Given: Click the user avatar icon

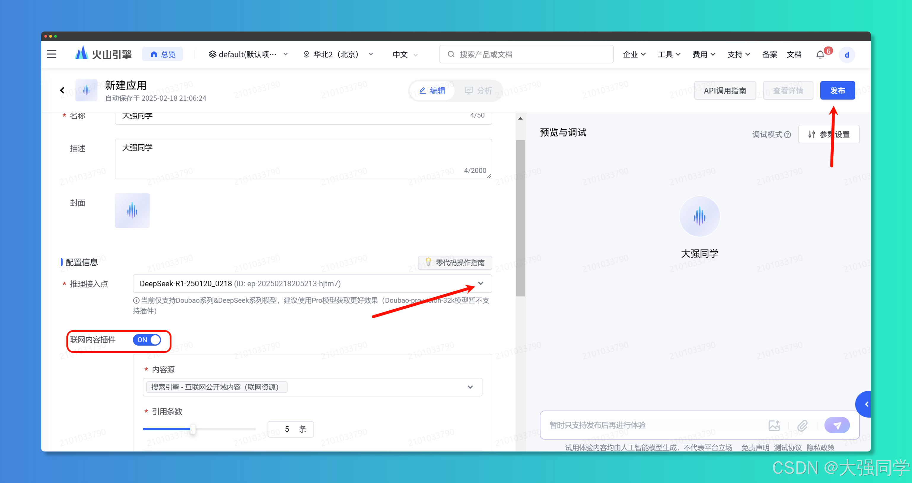Looking at the screenshot, I should (847, 55).
